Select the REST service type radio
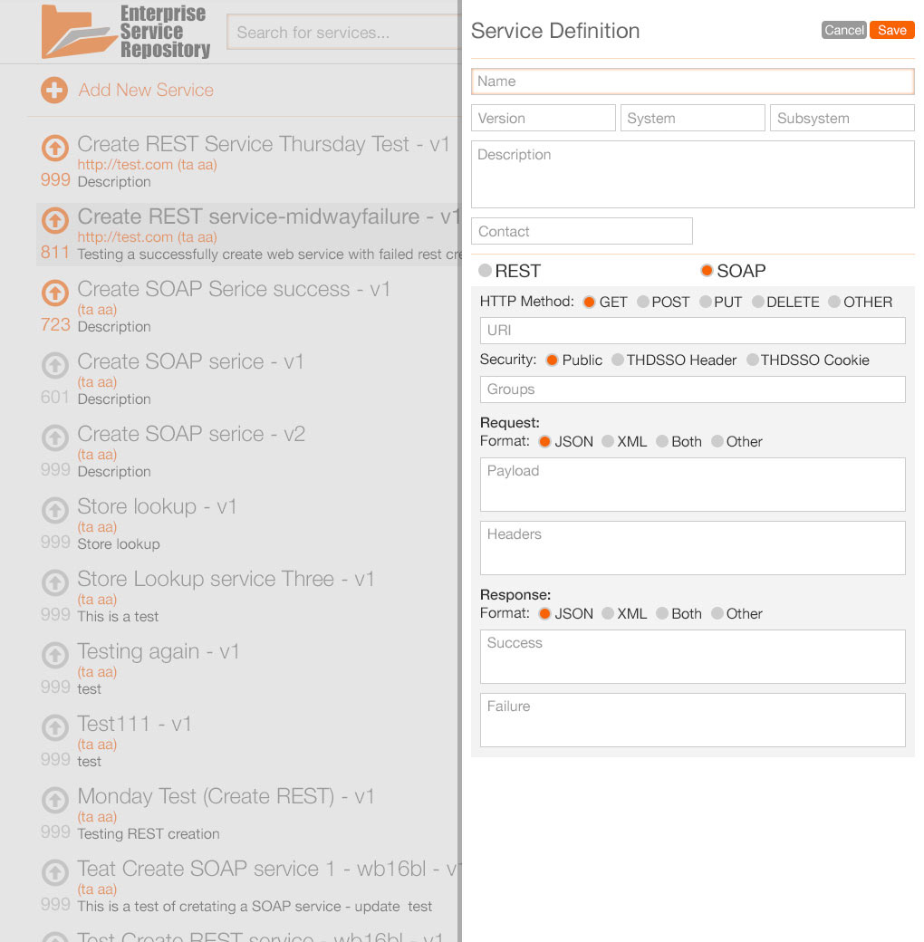 (485, 270)
